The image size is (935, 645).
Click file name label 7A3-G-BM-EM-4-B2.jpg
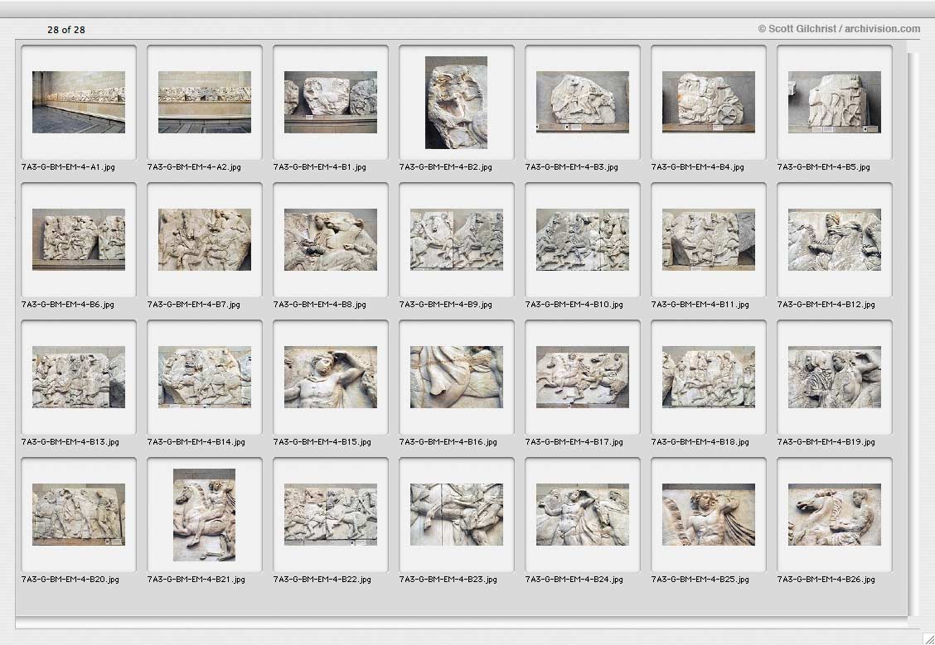(x=445, y=167)
